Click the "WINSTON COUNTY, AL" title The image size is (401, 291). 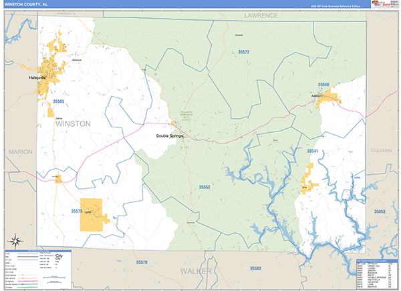tap(26, 5)
